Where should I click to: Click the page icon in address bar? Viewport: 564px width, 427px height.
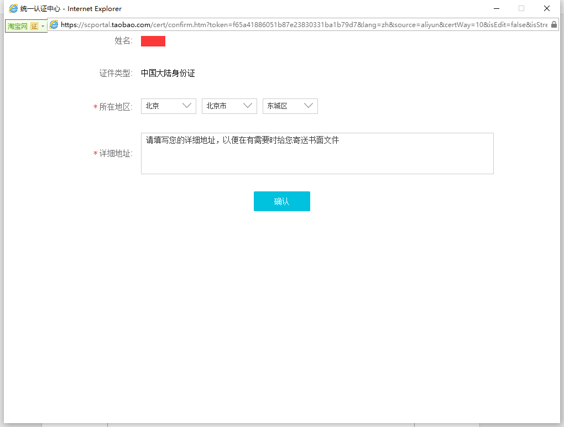[x=54, y=25]
